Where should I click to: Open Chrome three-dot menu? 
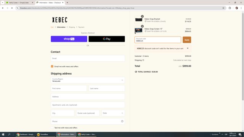click(241, 8)
